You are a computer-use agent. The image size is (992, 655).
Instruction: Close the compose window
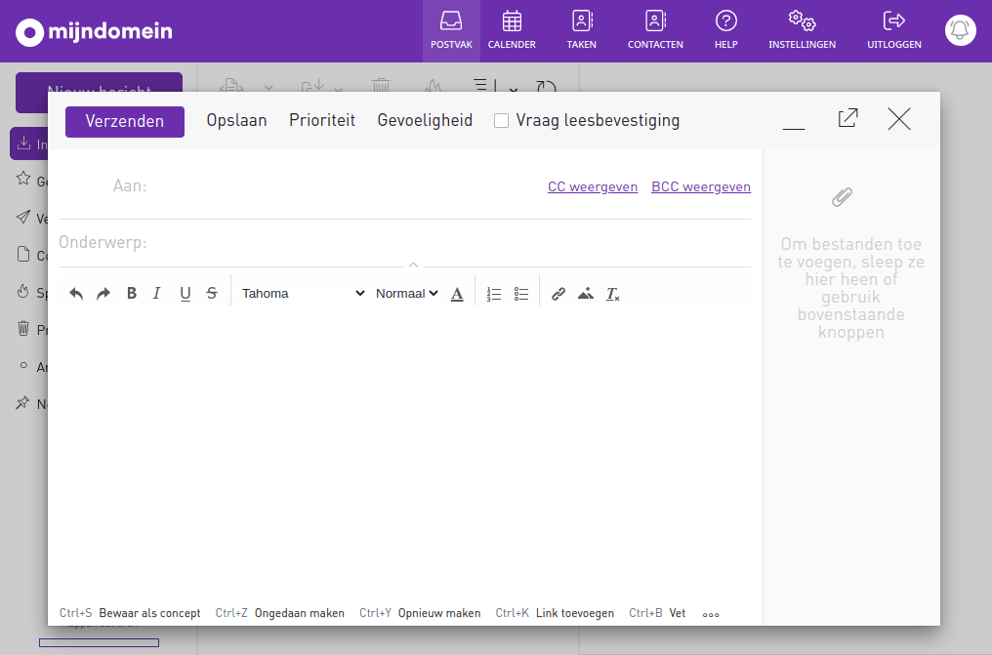click(x=899, y=119)
